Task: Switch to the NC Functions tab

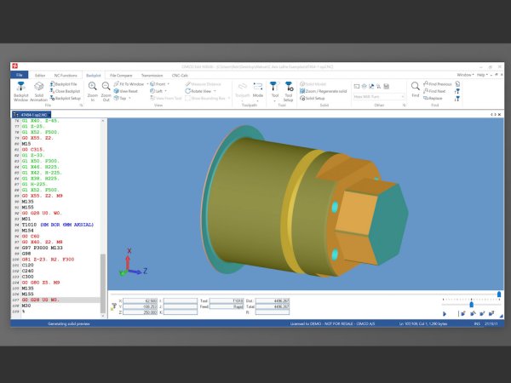Action: [63, 75]
